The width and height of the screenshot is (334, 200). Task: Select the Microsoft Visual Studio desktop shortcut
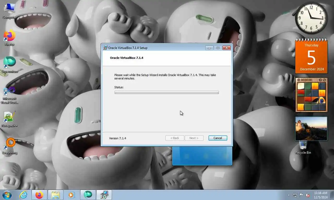tap(10, 95)
